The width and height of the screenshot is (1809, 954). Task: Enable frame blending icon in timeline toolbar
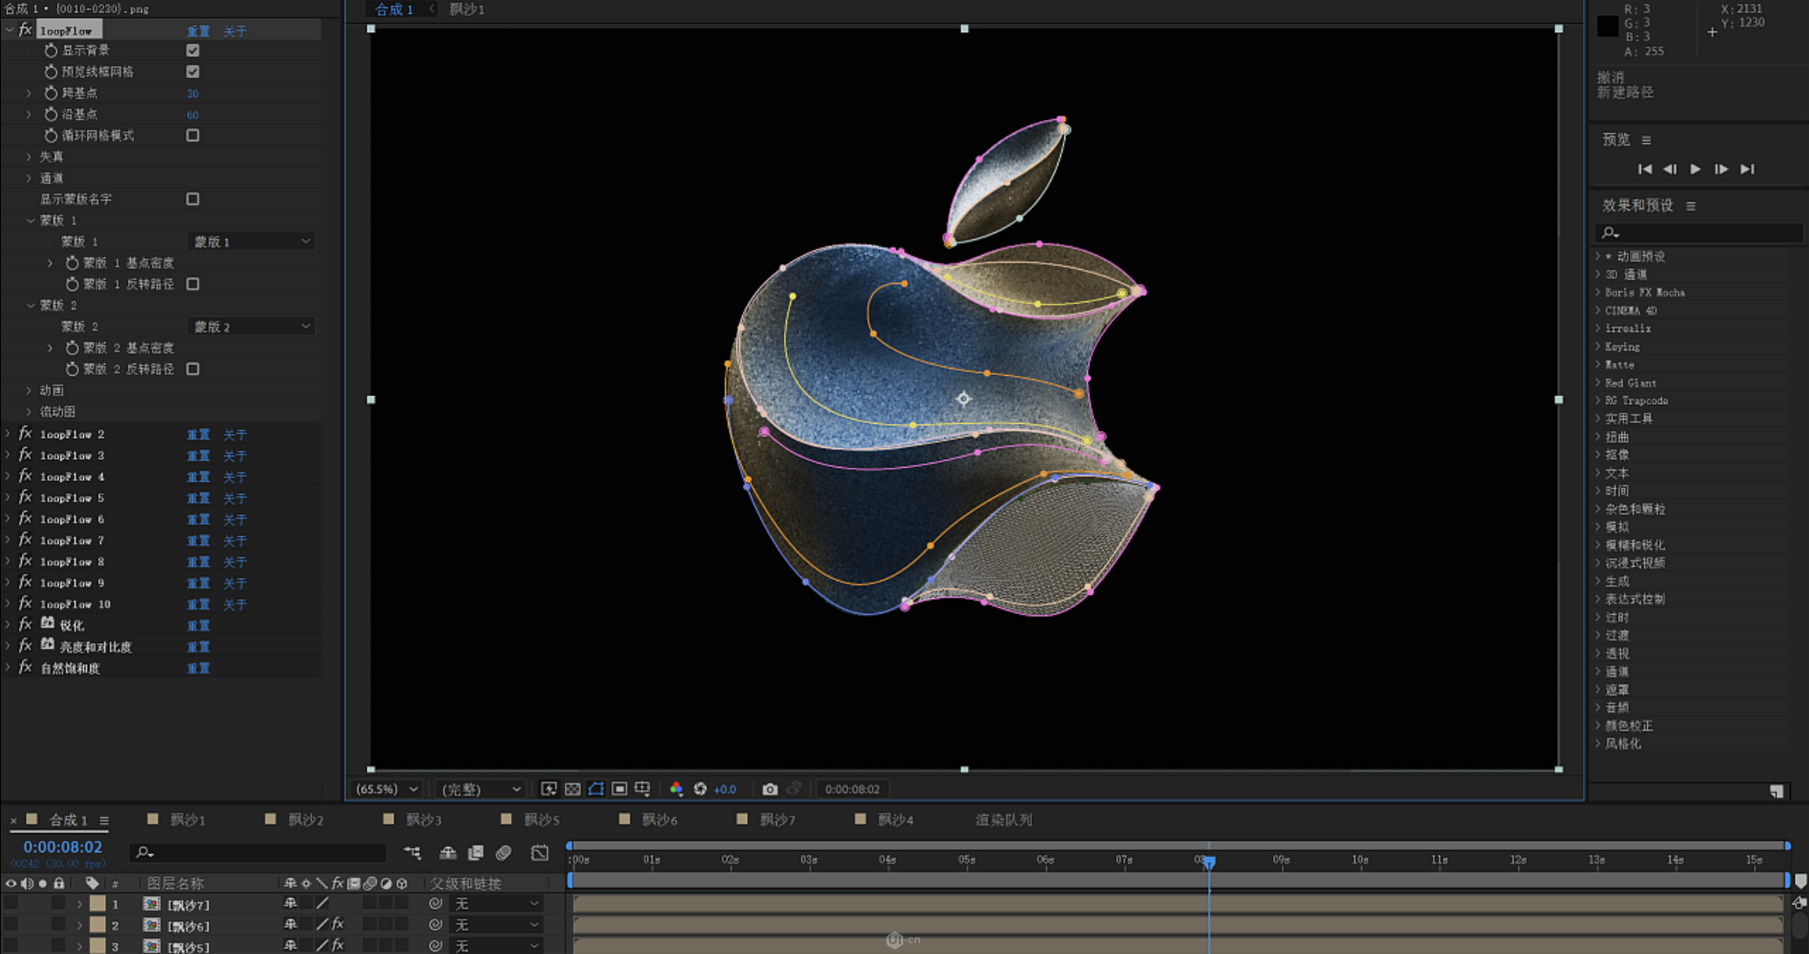click(x=476, y=852)
